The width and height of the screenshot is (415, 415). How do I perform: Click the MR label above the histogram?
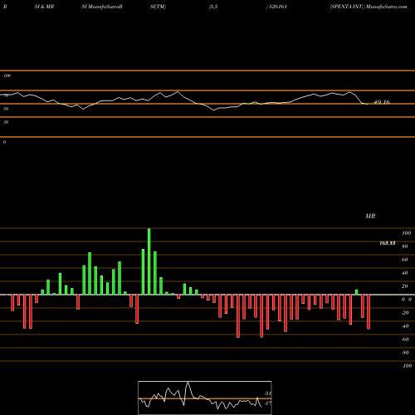[x=370, y=216]
